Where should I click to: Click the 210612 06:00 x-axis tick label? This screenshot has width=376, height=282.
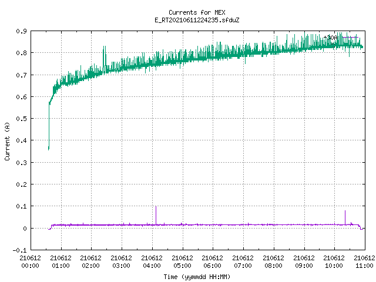213,262
